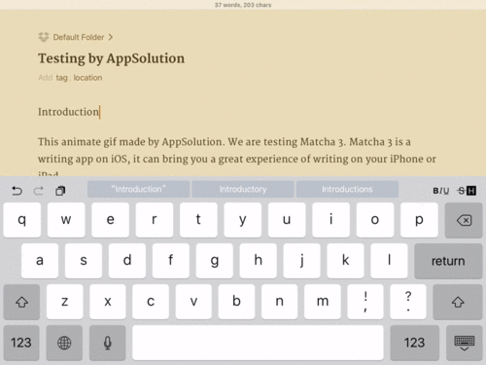Tap the u key

coord(287,220)
